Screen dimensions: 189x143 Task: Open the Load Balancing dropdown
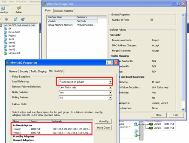(x=110, y=82)
